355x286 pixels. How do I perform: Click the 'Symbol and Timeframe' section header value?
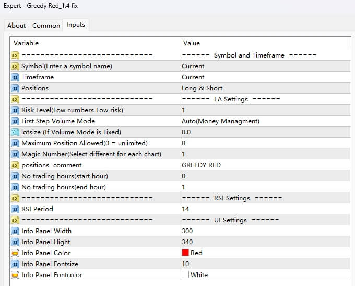tap(249, 55)
